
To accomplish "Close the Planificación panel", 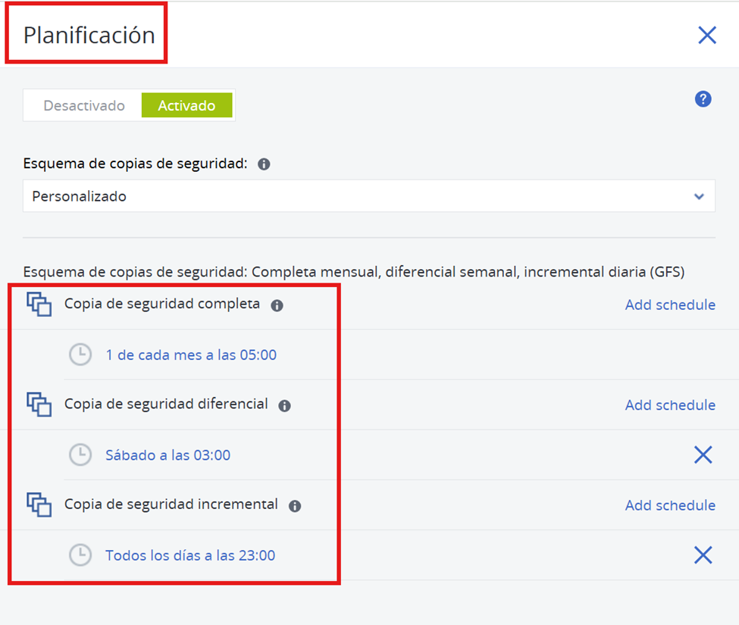I will [706, 35].
